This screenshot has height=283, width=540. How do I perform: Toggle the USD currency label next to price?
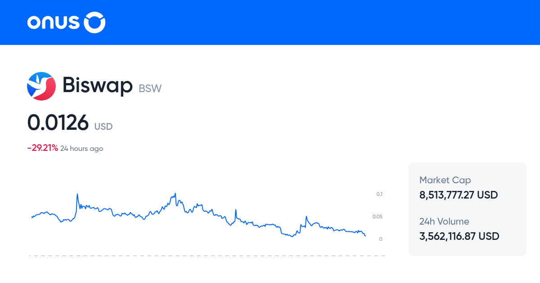pos(103,127)
